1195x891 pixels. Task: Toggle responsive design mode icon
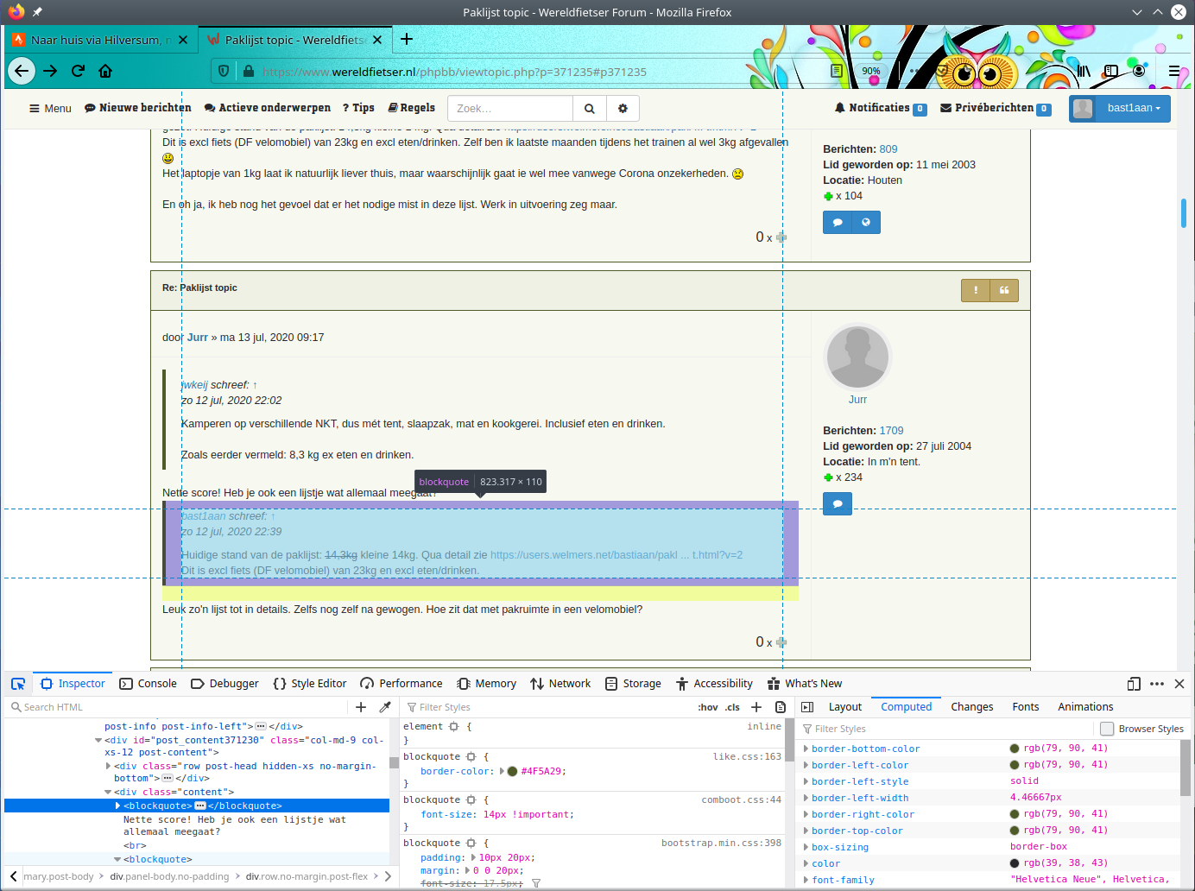(1134, 684)
